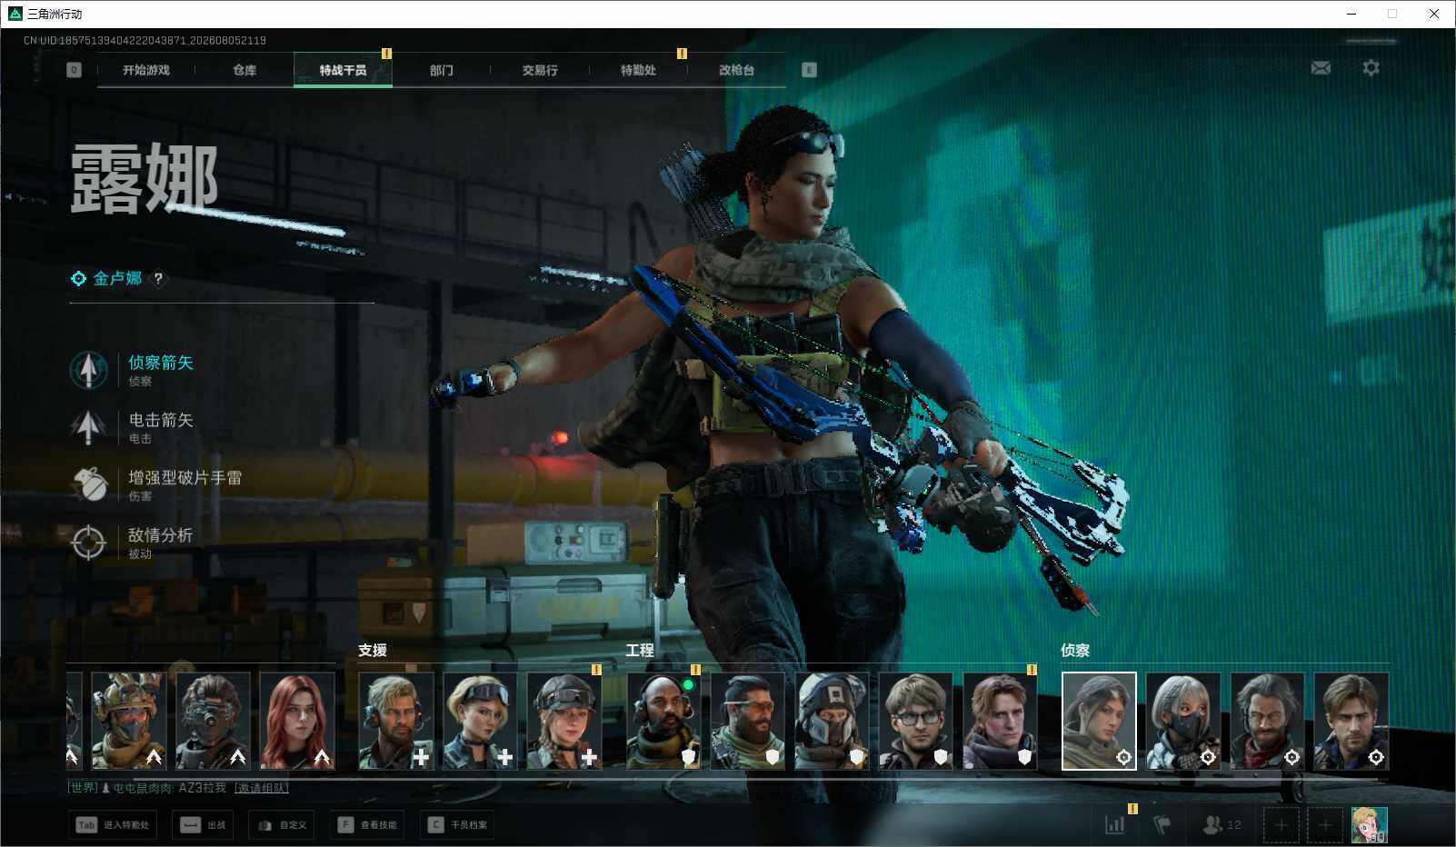1456x847 pixels.
Task: Open the flags icon in bottom bar
Action: (x=1162, y=825)
